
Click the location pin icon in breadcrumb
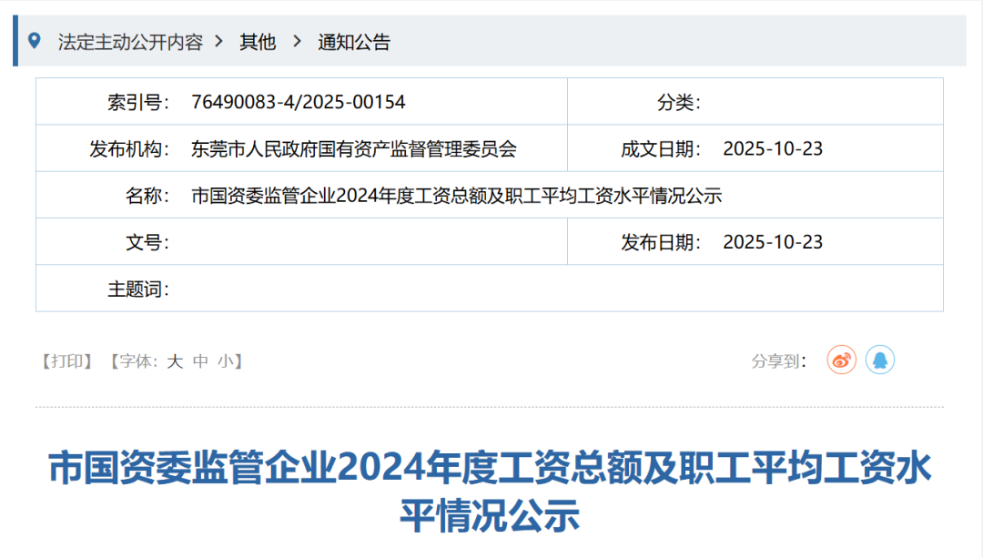(x=35, y=41)
